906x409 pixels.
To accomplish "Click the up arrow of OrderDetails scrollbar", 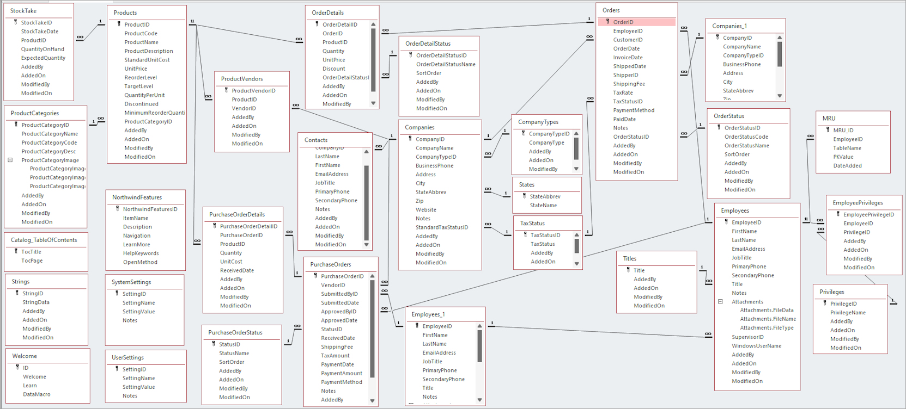I will pyautogui.click(x=373, y=24).
